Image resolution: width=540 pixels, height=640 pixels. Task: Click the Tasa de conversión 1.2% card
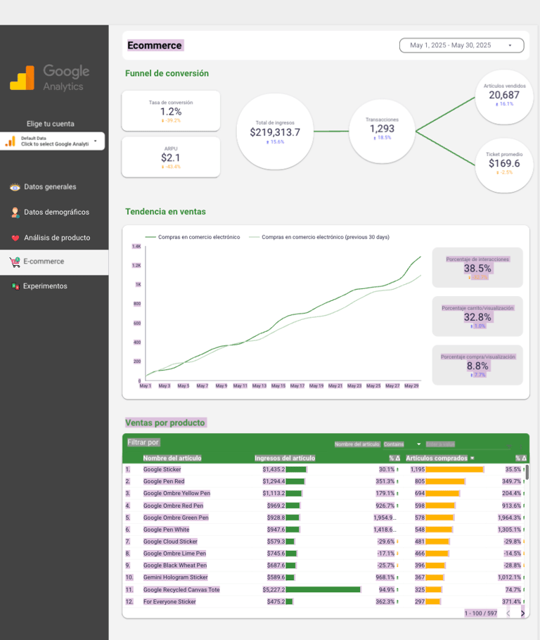(x=171, y=111)
